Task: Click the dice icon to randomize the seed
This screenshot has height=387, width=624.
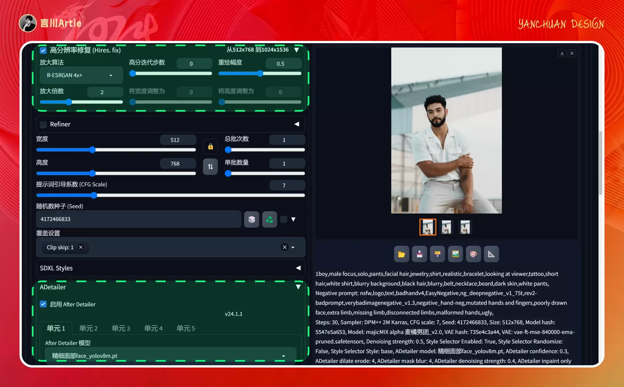Action: 252,219
